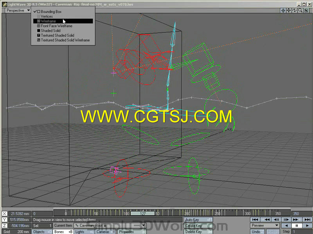Jump to the last frame
This screenshot has width=313, height=234.
[307, 220]
